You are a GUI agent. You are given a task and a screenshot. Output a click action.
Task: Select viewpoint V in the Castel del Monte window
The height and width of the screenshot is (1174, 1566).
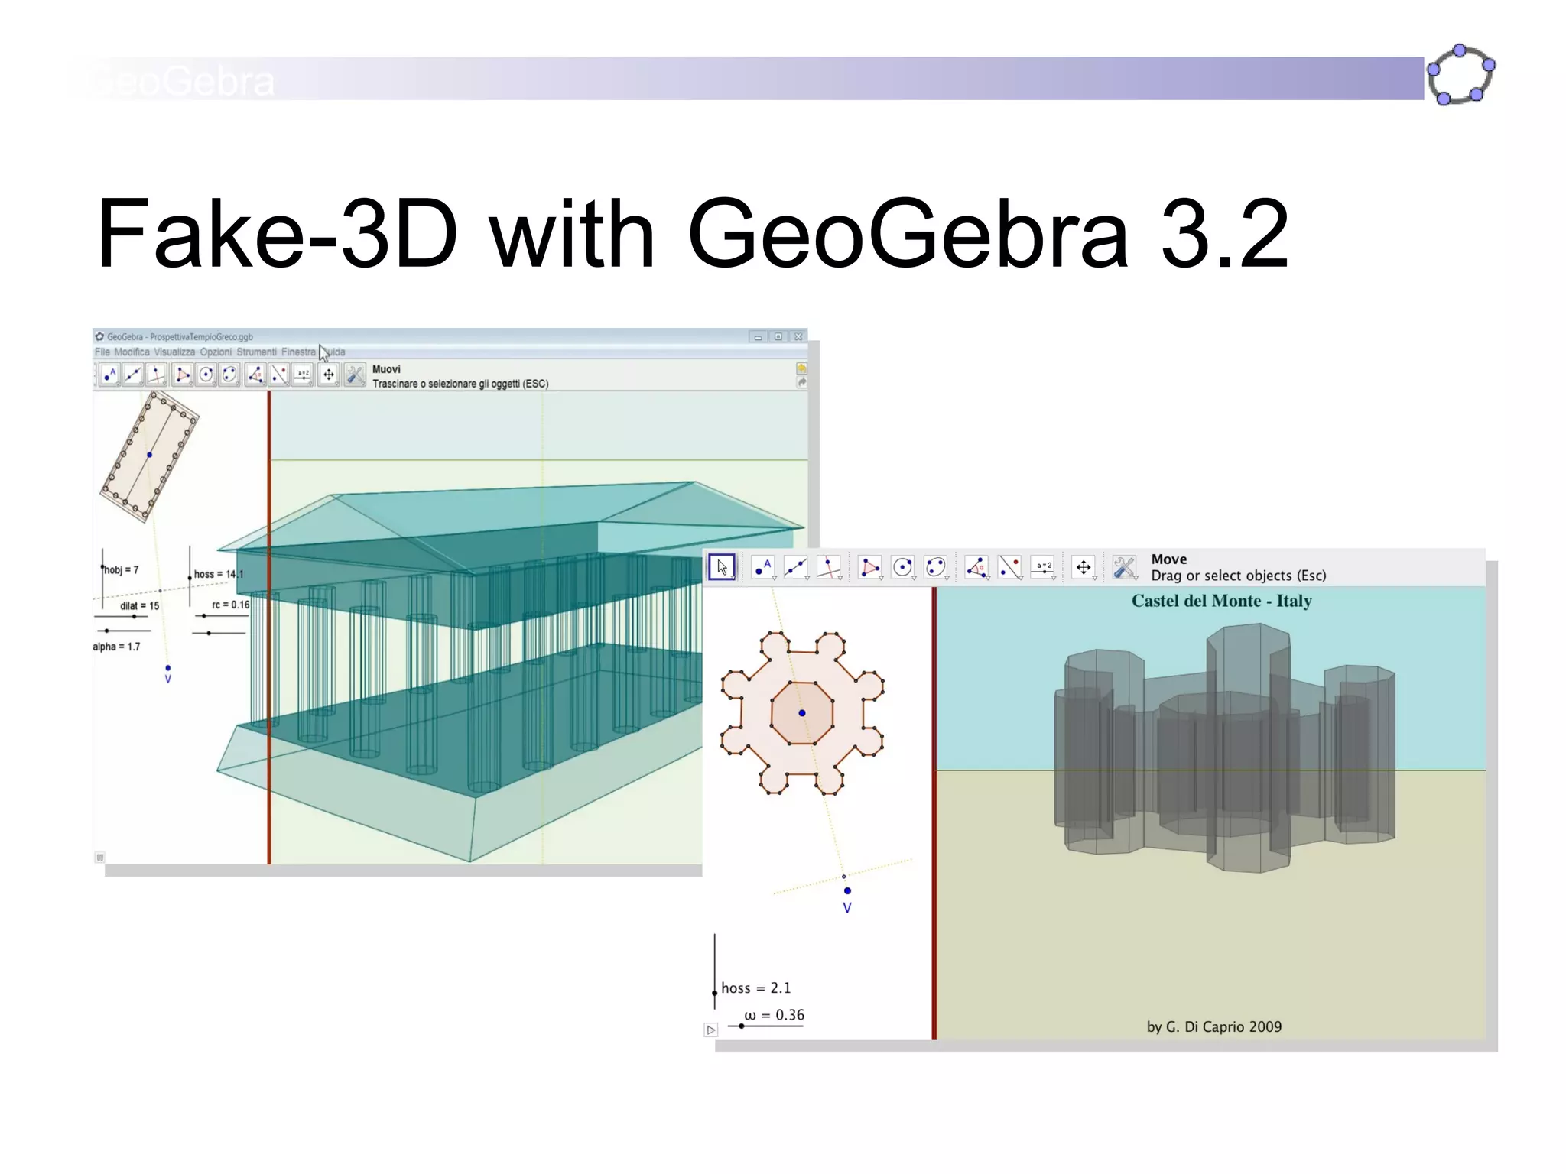coord(847,891)
